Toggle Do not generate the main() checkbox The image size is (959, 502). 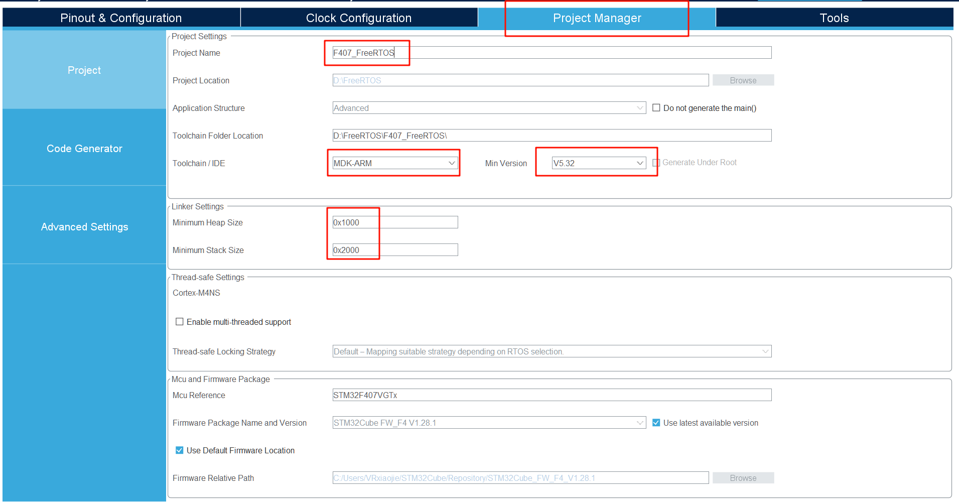(656, 108)
